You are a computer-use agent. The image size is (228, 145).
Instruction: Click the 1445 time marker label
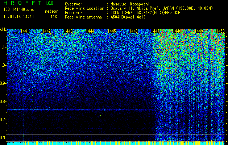(112, 31)
